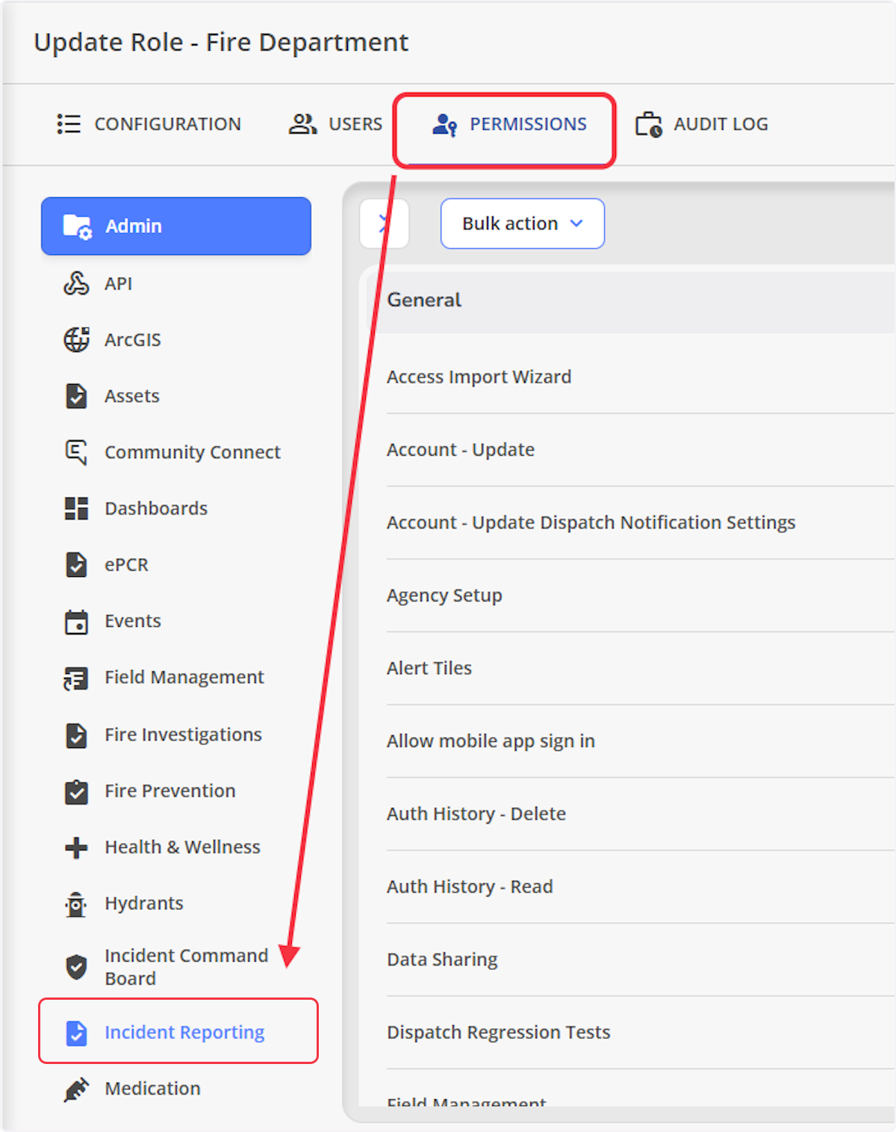Viewport: 896px width, 1132px height.
Task: Click the Agency Setup permission row
Action: coord(641,596)
